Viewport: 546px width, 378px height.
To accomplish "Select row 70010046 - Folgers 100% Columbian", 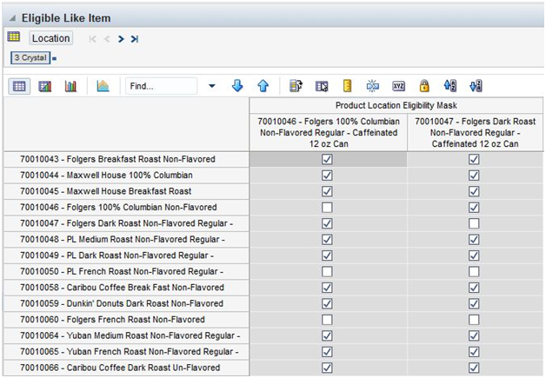I will click(x=126, y=208).
